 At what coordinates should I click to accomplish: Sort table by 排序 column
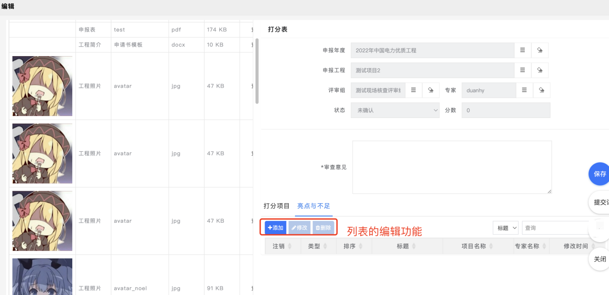(x=354, y=246)
